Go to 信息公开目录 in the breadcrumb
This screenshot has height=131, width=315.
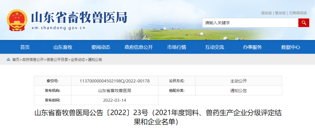(x=57, y=60)
